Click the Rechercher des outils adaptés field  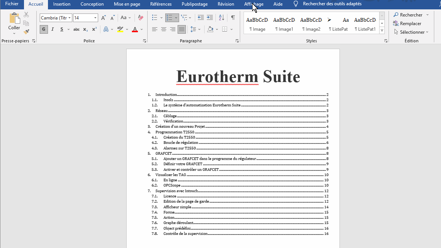coord(332,4)
